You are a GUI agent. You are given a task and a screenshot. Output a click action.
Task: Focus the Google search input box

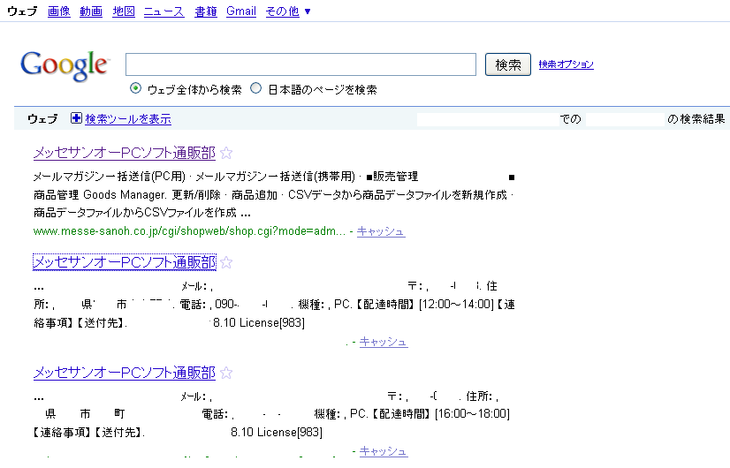(300, 64)
